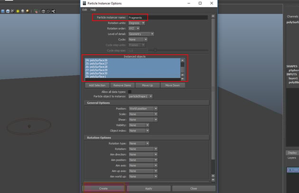Open the Edit menu in options dialog
Image resolution: width=299 pixels, height=193 pixels.
(84, 9)
